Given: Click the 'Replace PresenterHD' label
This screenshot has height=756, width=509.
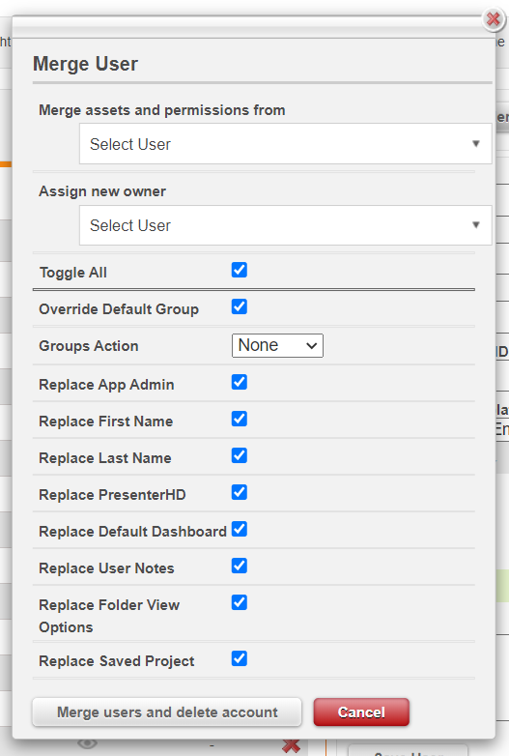Looking at the screenshot, I should (x=112, y=495).
